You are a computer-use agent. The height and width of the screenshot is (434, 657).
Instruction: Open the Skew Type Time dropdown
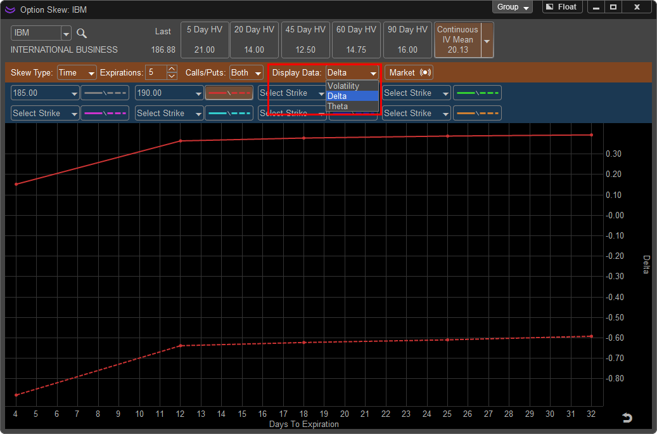click(77, 72)
